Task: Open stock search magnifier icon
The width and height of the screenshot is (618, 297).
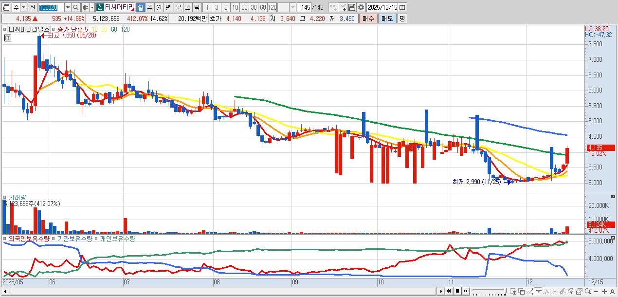Action: click(x=76, y=7)
